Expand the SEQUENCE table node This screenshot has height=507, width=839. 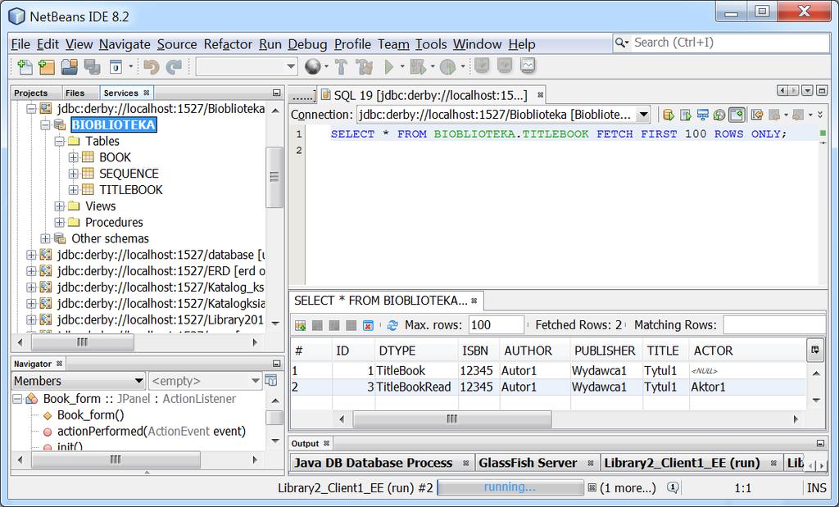pyautogui.click(x=73, y=174)
